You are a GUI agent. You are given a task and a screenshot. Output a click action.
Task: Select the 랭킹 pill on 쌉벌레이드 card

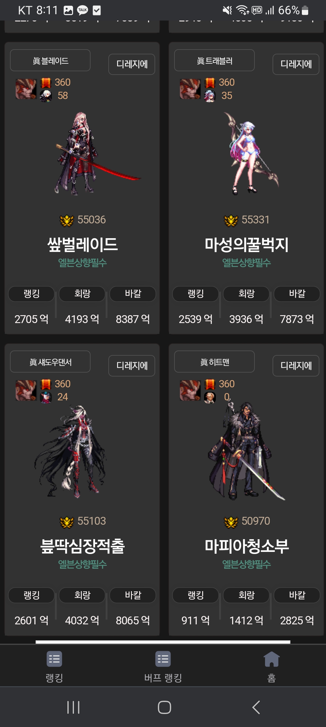(31, 294)
